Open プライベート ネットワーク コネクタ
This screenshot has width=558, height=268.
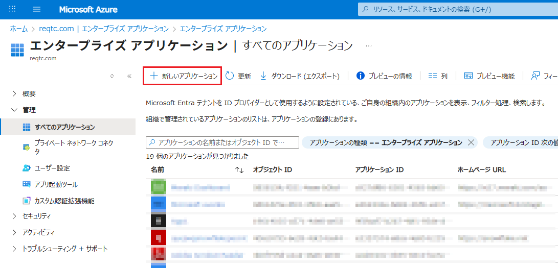74,147
